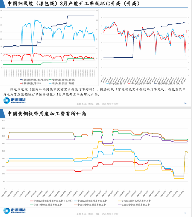Click the data source text under page 25
The height and width of the screenshot is (217, 192).
(x=97, y=214)
